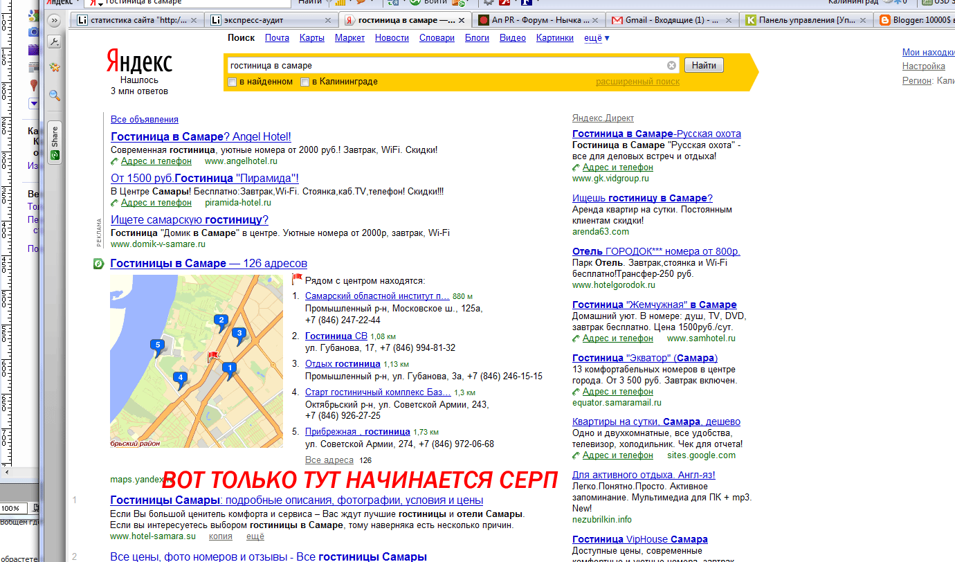
Task: Open расширенный поиск link
Action: [x=637, y=82]
